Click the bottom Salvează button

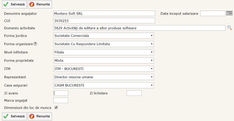point(14,116)
